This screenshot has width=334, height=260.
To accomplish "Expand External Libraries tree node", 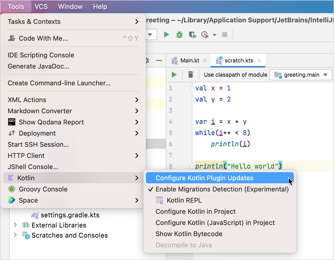I will [15, 225].
